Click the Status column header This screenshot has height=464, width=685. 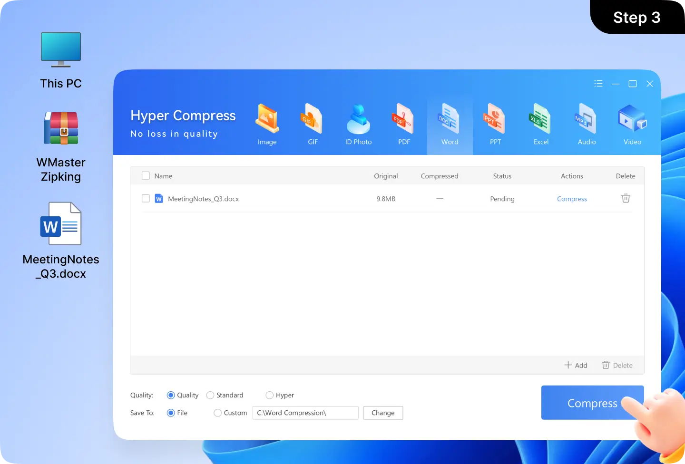502,176
